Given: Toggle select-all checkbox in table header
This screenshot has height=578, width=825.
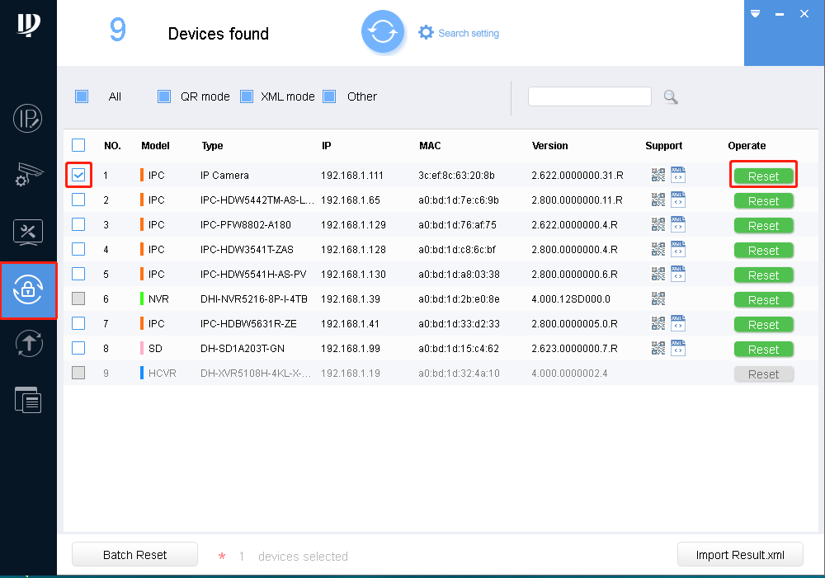Looking at the screenshot, I should pos(78,145).
